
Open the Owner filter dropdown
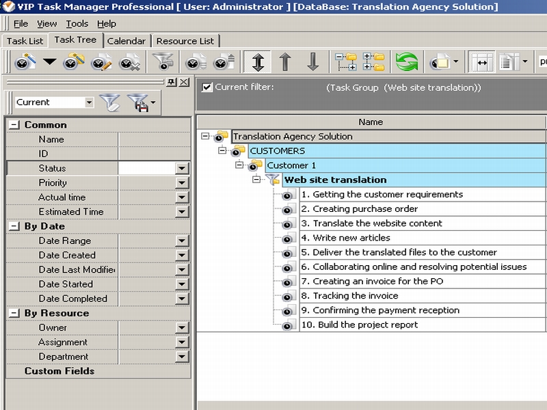coord(182,327)
